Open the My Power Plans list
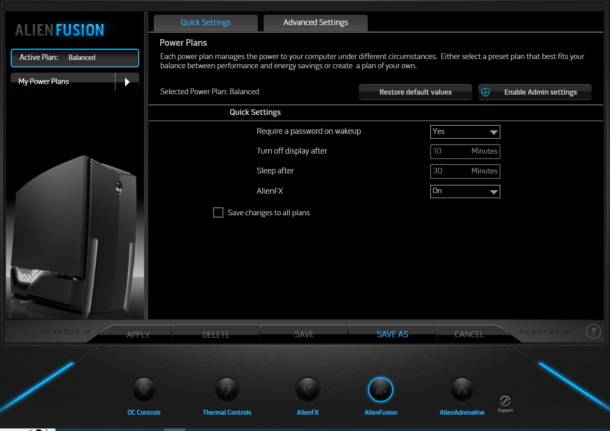This screenshot has width=610, height=431. tap(63, 82)
